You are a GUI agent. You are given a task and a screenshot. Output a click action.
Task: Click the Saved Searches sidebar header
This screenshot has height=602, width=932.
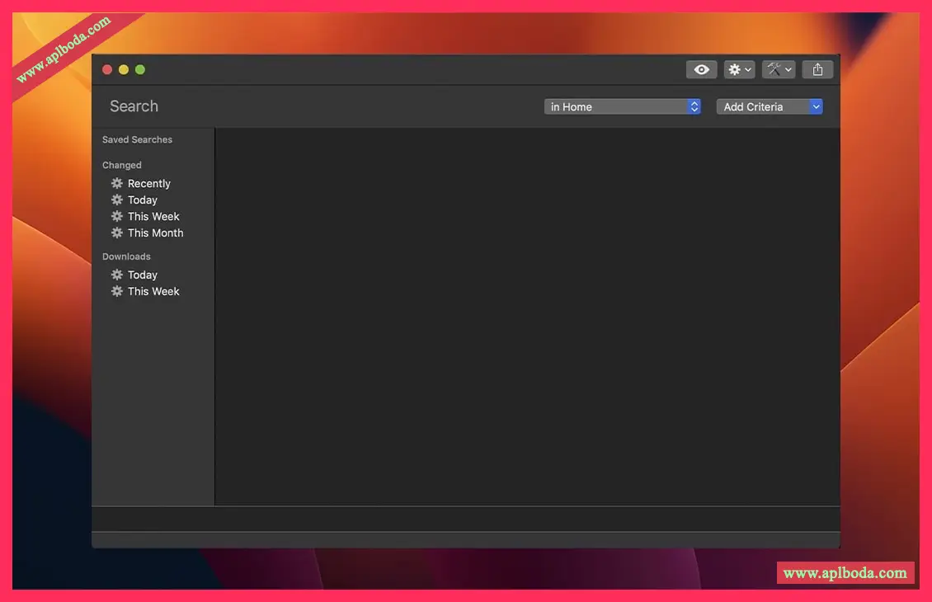[x=137, y=140]
